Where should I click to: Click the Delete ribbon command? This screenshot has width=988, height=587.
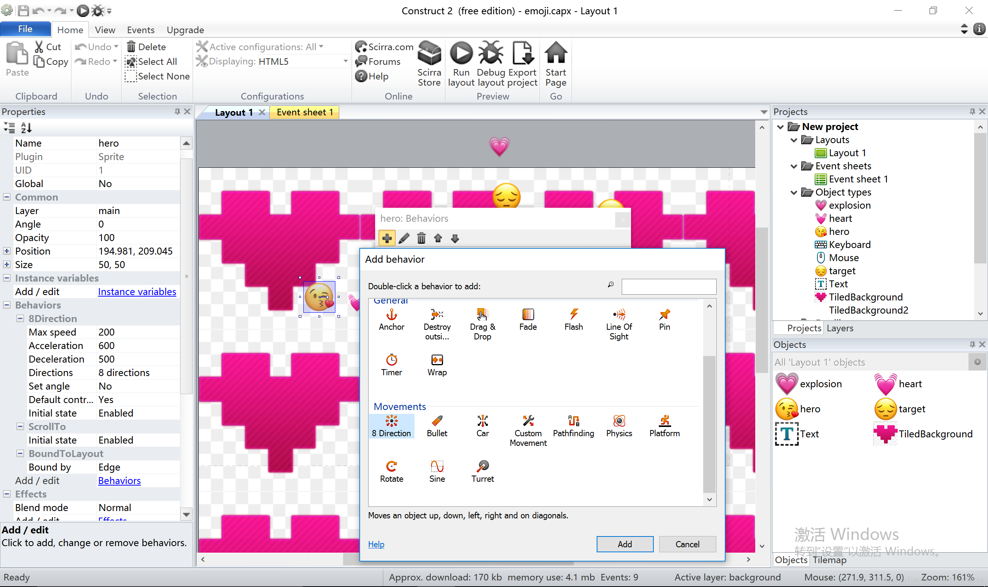pyautogui.click(x=146, y=47)
